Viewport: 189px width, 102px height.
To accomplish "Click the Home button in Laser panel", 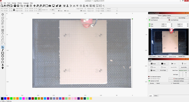I will (x=153, y=70).
